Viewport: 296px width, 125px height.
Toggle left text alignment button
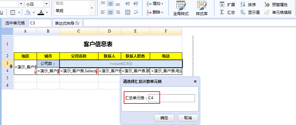(x=103, y=13)
